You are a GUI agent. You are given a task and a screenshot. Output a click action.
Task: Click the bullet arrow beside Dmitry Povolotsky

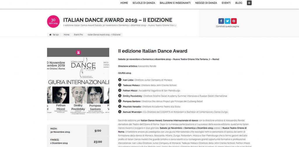pos(119,96)
